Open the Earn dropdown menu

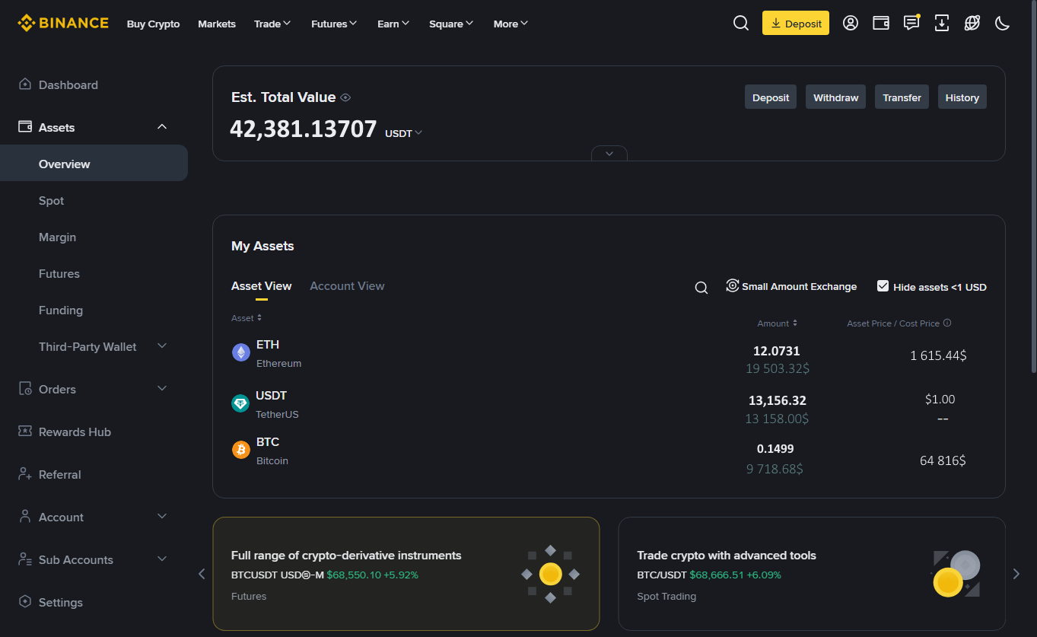coord(393,24)
